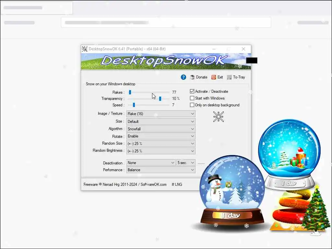Click the gift boxes snow globe
This screenshot has height=249, width=332.
pos(289,154)
